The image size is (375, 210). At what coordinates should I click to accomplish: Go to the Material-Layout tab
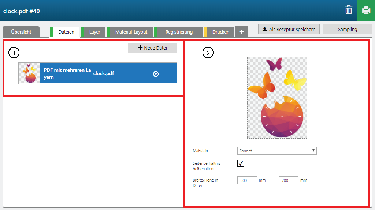(x=131, y=32)
